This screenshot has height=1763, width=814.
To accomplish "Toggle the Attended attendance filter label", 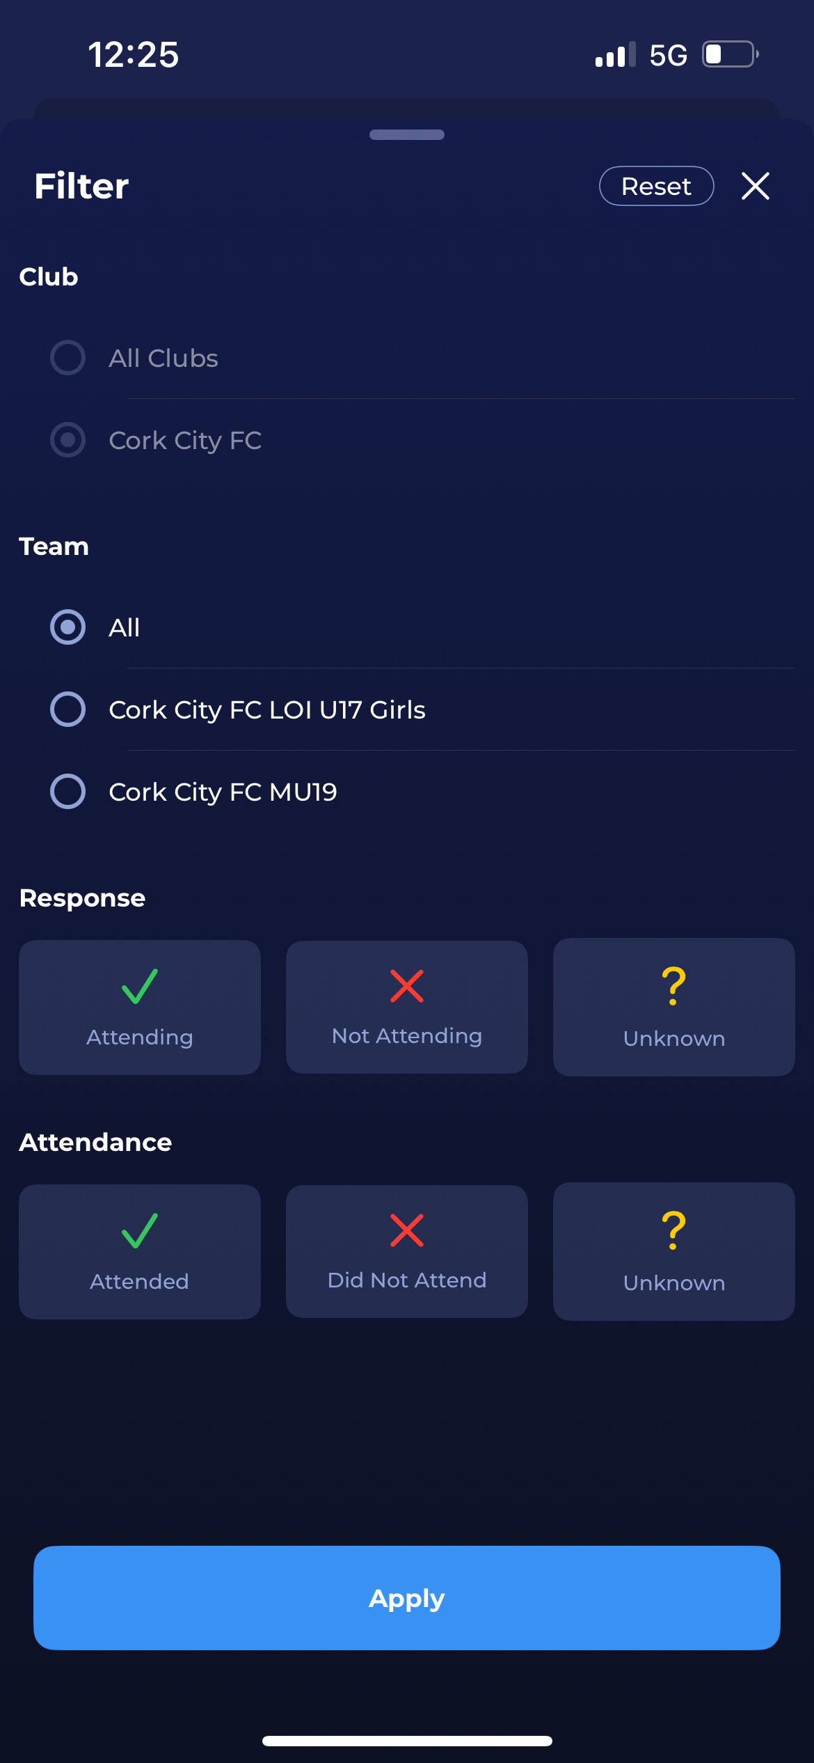I will [140, 1282].
